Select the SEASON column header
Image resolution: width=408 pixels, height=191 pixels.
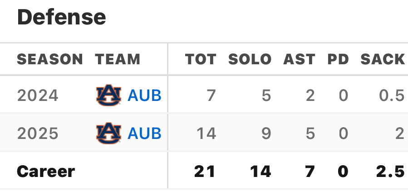[x=50, y=59]
